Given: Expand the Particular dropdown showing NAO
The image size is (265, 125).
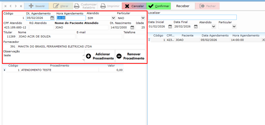Looking at the screenshot, I should tap(143, 18).
